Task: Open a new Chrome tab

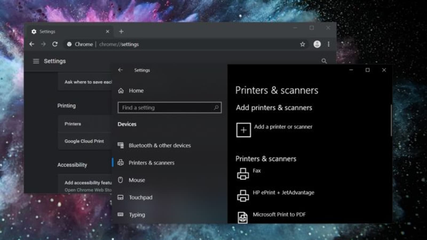Action: tap(121, 31)
